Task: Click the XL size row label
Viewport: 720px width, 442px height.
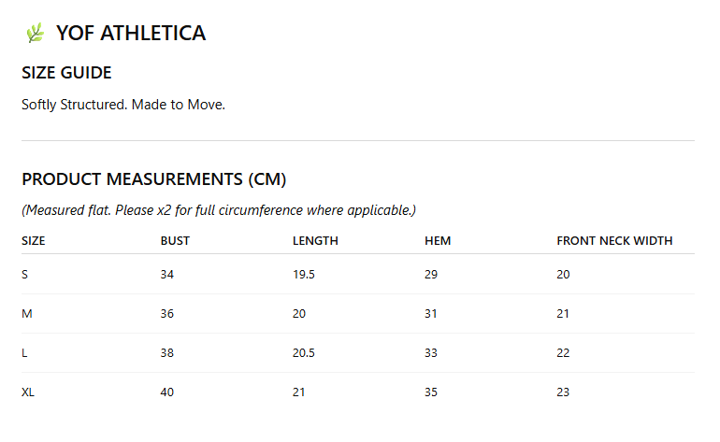Action: pyautogui.click(x=28, y=392)
